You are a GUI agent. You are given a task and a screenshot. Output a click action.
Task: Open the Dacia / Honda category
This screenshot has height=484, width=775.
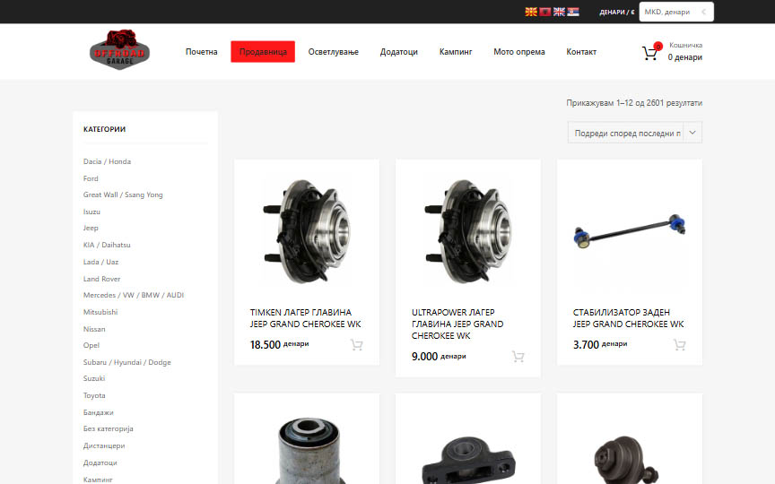pos(107,161)
